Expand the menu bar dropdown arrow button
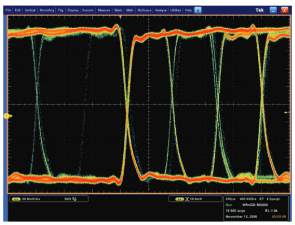This screenshot has height=225, width=295. [198, 10]
